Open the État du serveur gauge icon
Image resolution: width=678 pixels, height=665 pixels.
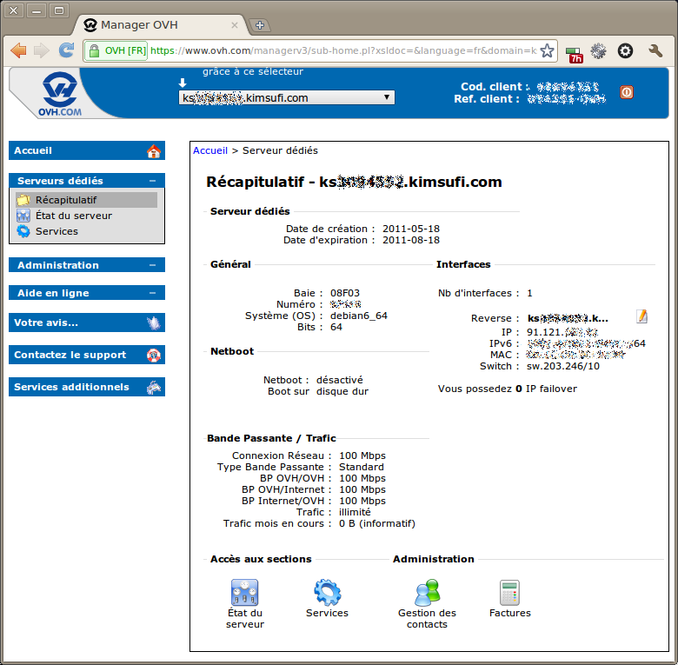click(x=245, y=592)
